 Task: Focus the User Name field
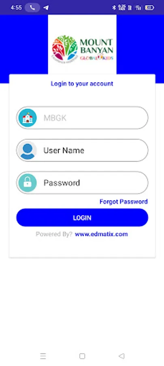[x=82, y=150]
